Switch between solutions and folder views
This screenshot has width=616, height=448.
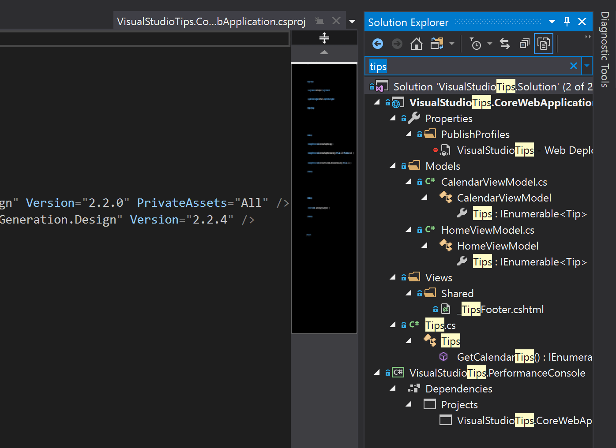coord(437,44)
